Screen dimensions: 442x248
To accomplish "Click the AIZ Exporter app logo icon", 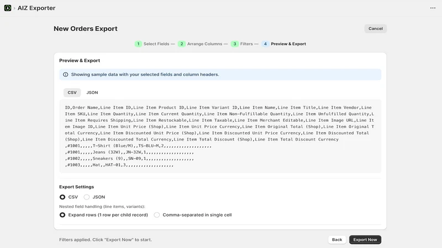I will point(8,8).
